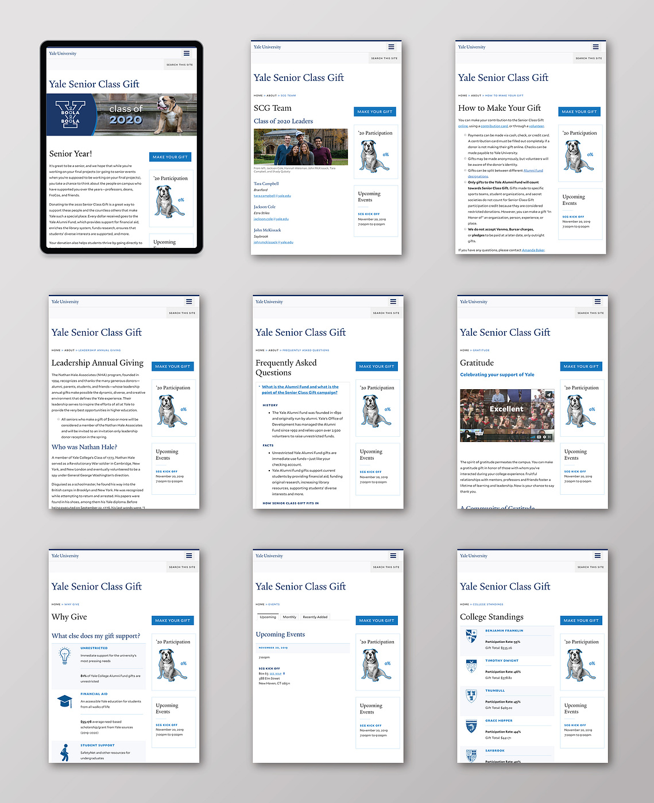
Task: Toggle closed captions on Gratitude video
Action: 539,437
